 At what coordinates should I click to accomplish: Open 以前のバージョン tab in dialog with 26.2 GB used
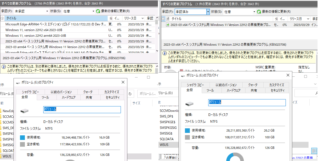(226, 85)
